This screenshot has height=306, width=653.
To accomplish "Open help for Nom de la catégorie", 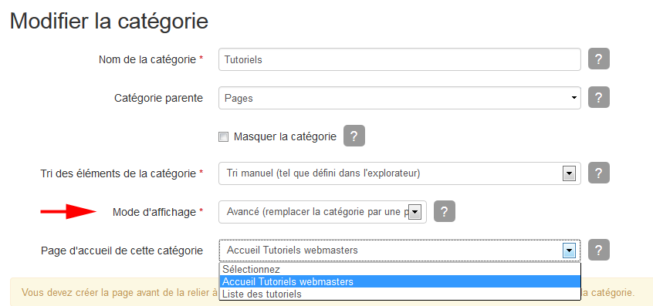I will click(x=598, y=59).
